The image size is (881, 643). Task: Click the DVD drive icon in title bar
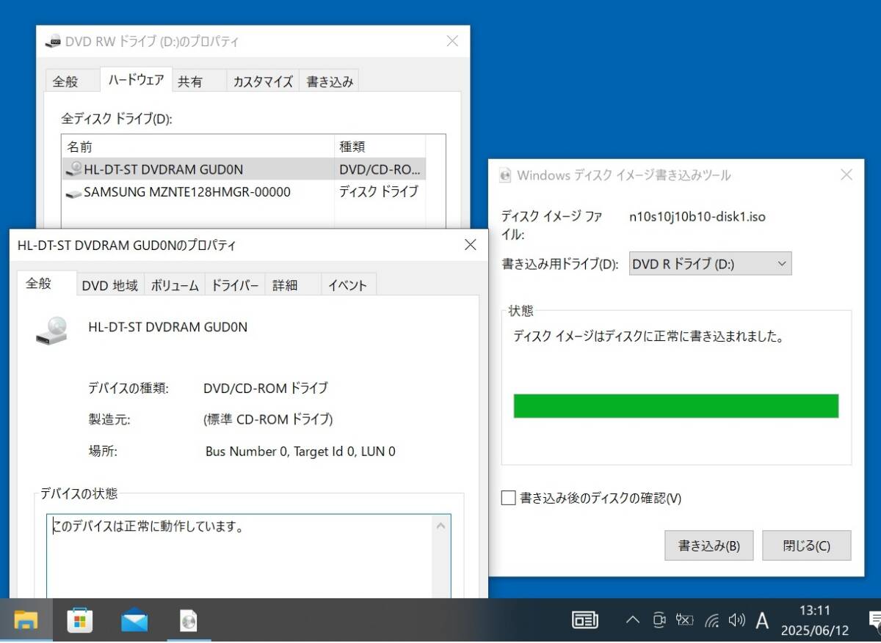(x=54, y=42)
